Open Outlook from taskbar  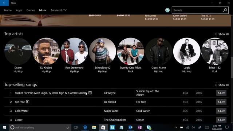pos(130,127)
